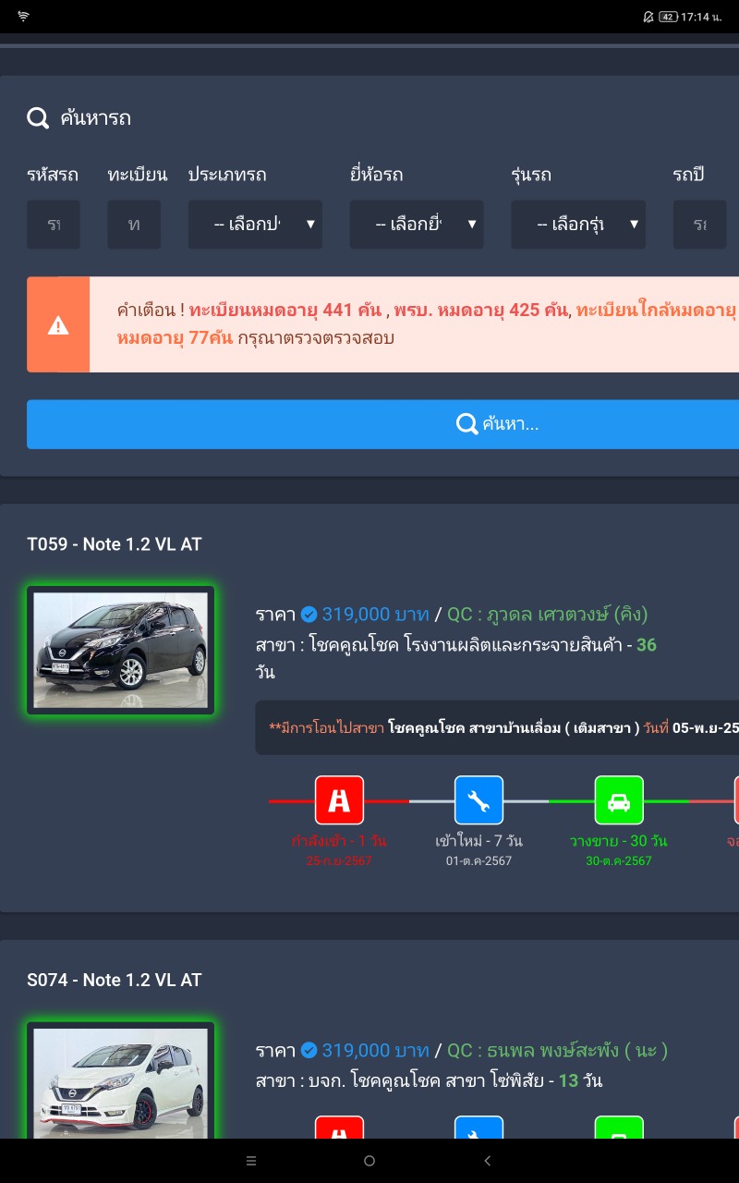Click T059 price 319,000 บาท

375,615
